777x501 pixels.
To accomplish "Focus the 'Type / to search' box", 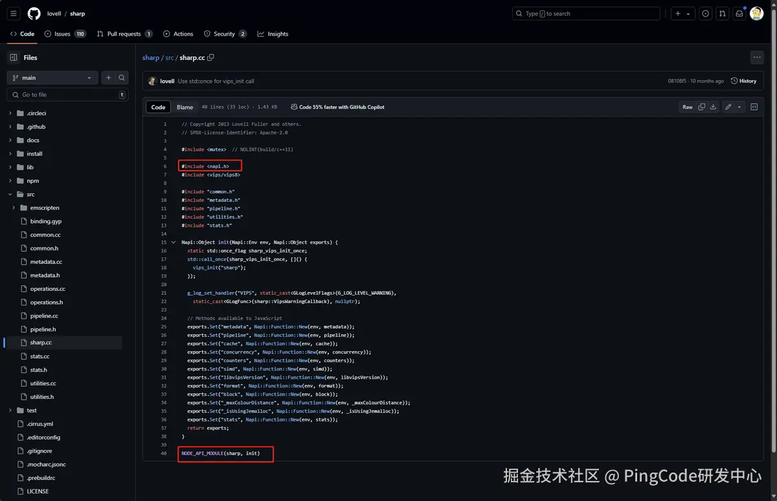I will point(586,14).
